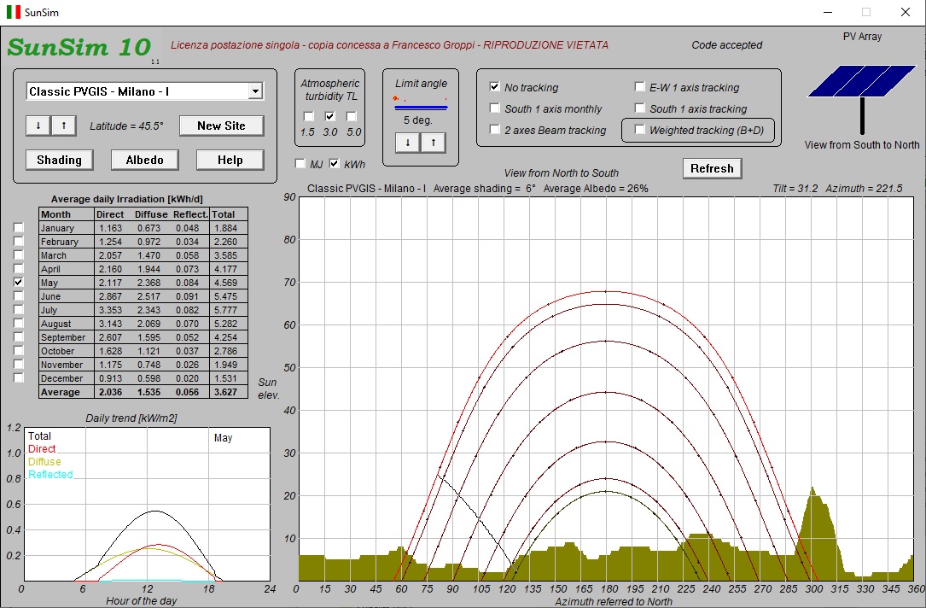Click the July total value 5.777
This screenshot has width=926, height=608.
(x=225, y=310)
